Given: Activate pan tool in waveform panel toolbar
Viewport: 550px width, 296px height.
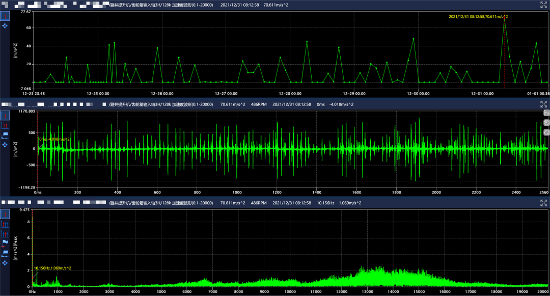Looking at the screenshot, I should 5,145.
